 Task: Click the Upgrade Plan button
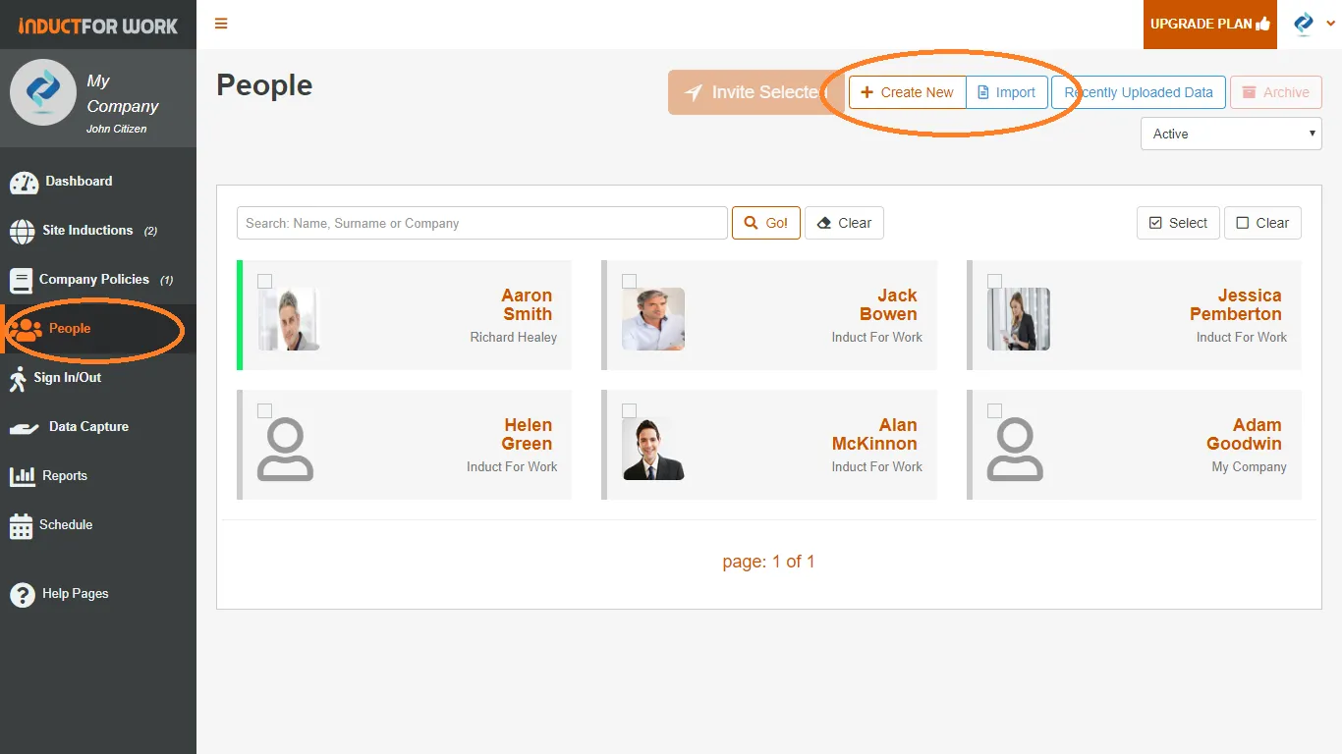click(1210, 25)
